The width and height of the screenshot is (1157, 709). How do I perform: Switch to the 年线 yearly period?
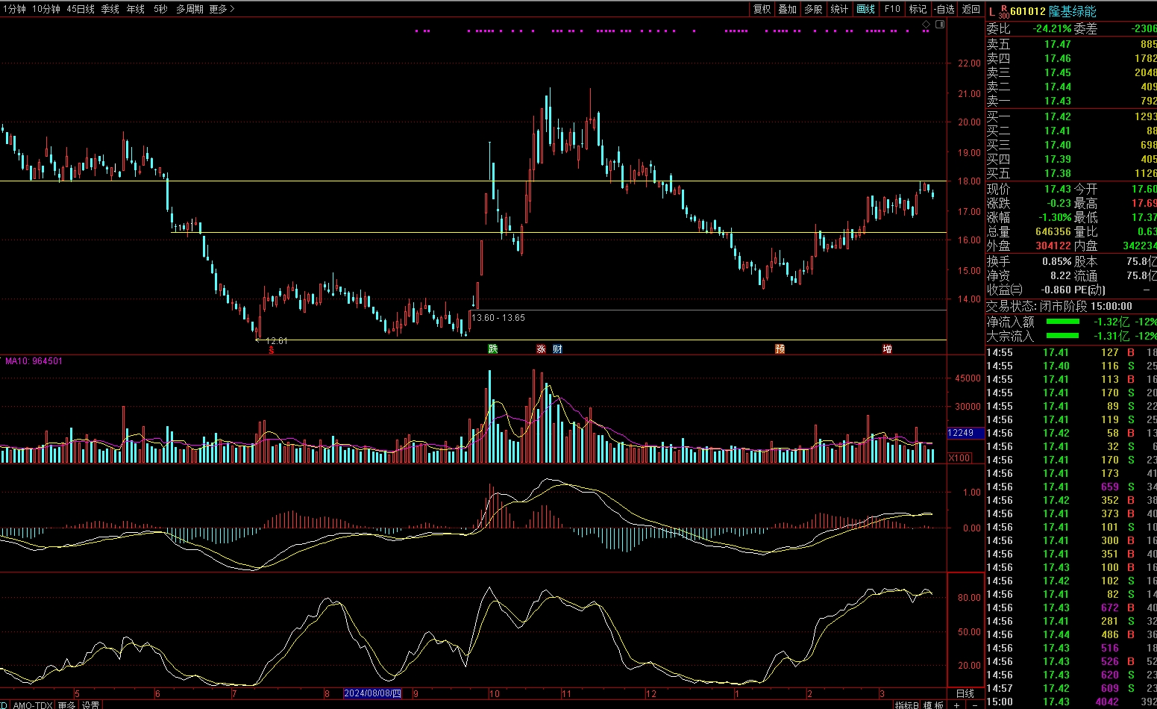click(x=136, y=9)
